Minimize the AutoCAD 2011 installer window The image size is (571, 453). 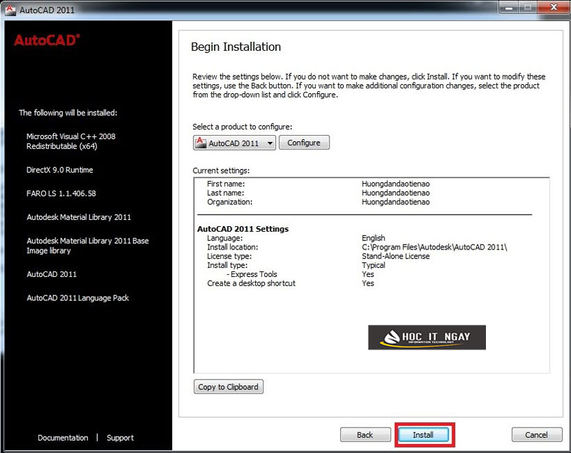coord(509,8)
